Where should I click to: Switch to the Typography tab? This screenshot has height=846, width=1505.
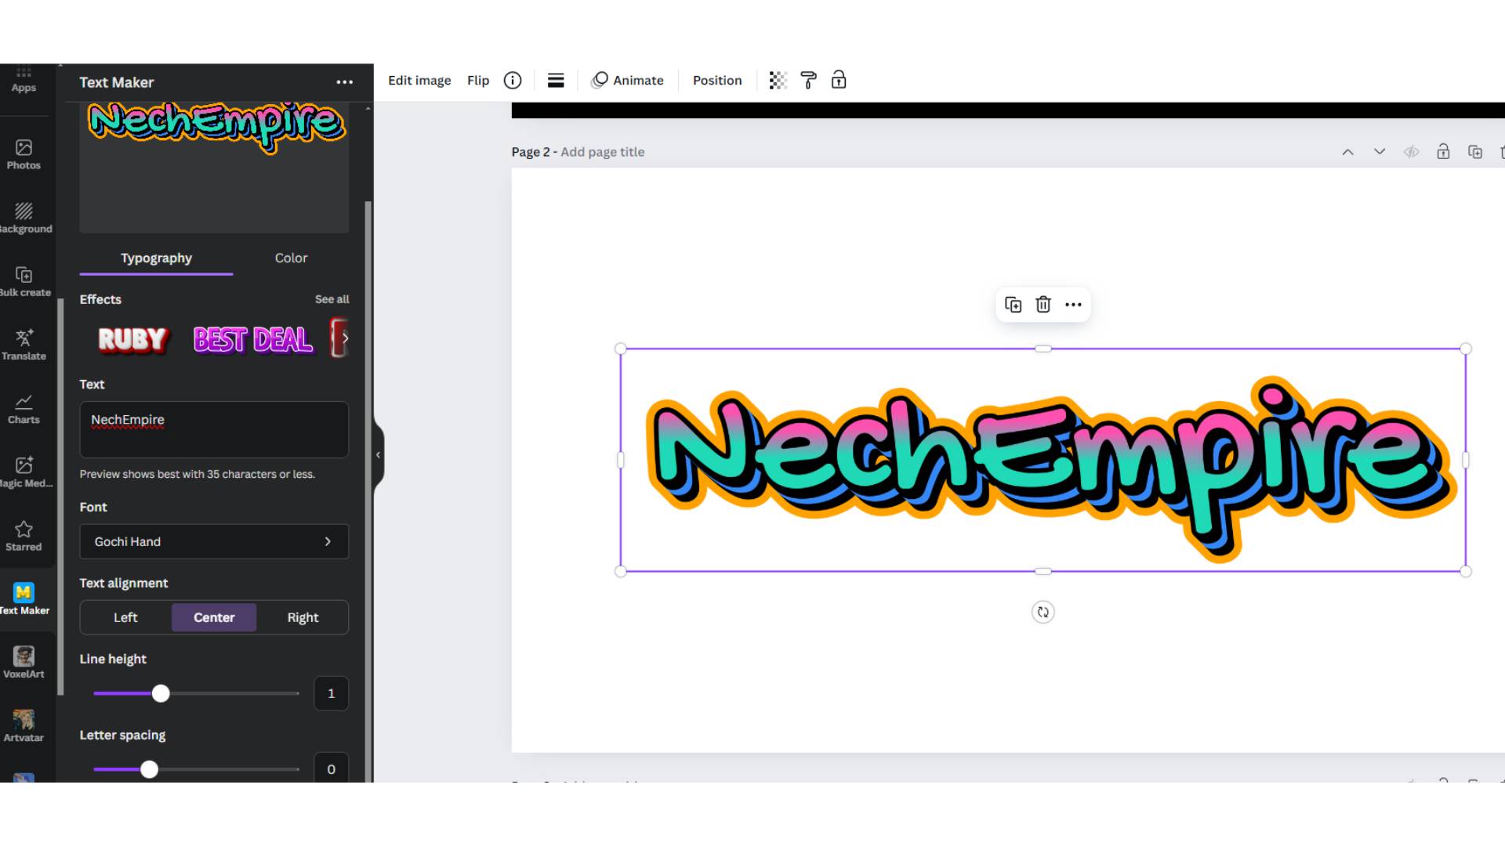(x=156, y=257)
